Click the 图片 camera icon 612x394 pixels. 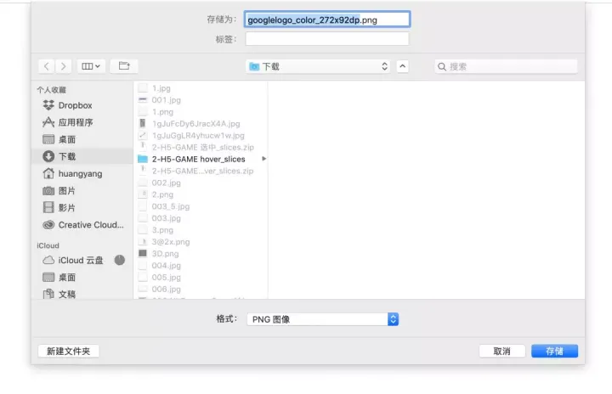coord(48,191)
